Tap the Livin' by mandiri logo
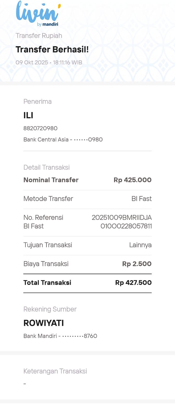The height and width of the screenshot is (415, 175). click(38, 13)
